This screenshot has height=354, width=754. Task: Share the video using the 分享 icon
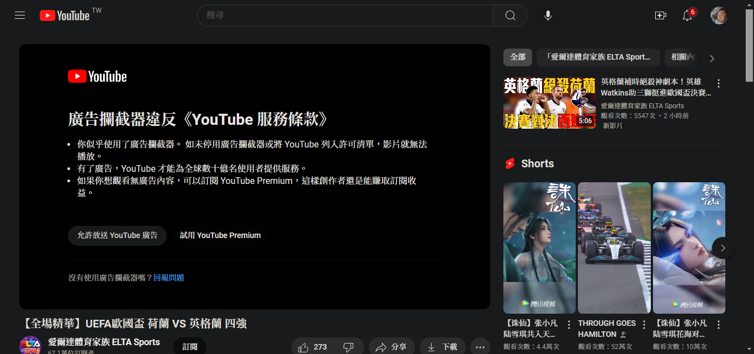(391, 347)
